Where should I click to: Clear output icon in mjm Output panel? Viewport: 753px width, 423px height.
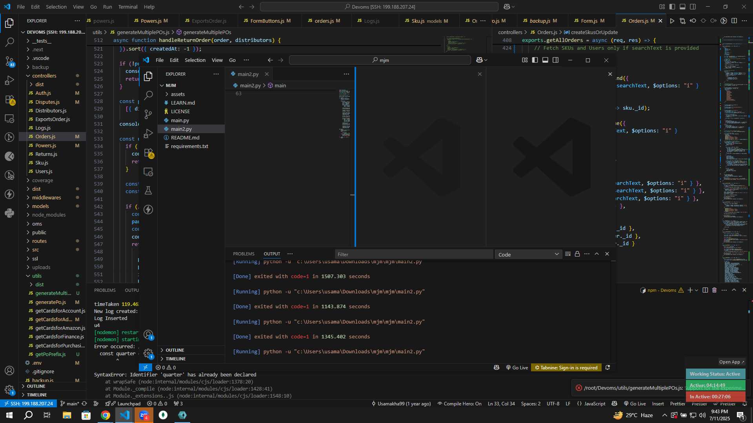coord(567,254)
